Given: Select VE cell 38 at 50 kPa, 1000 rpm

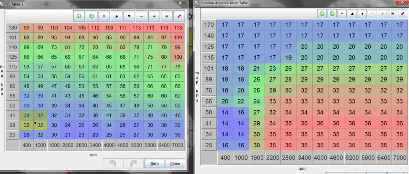Looking at the screenshot, I should pyautogui.click(x=40, y=106).
